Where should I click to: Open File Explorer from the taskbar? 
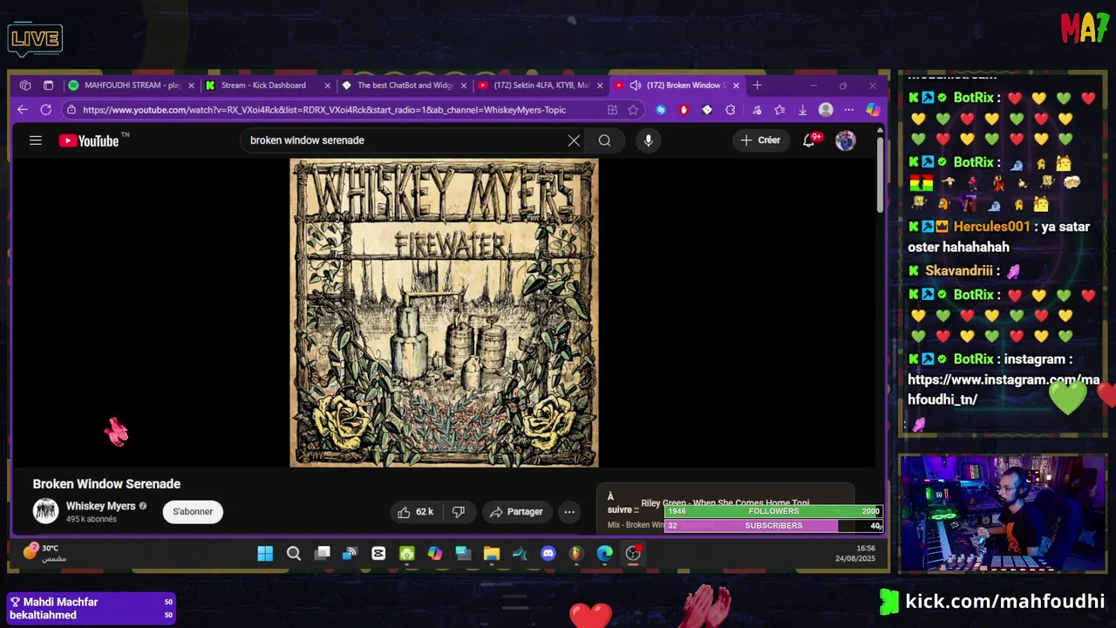[x=492, y=553]
